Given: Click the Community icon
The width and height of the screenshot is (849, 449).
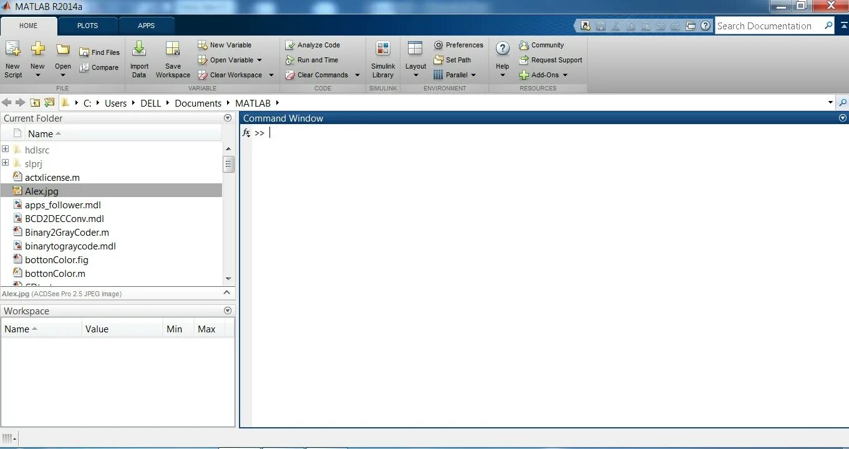Looking at the screenshot, I should point(524,45).
